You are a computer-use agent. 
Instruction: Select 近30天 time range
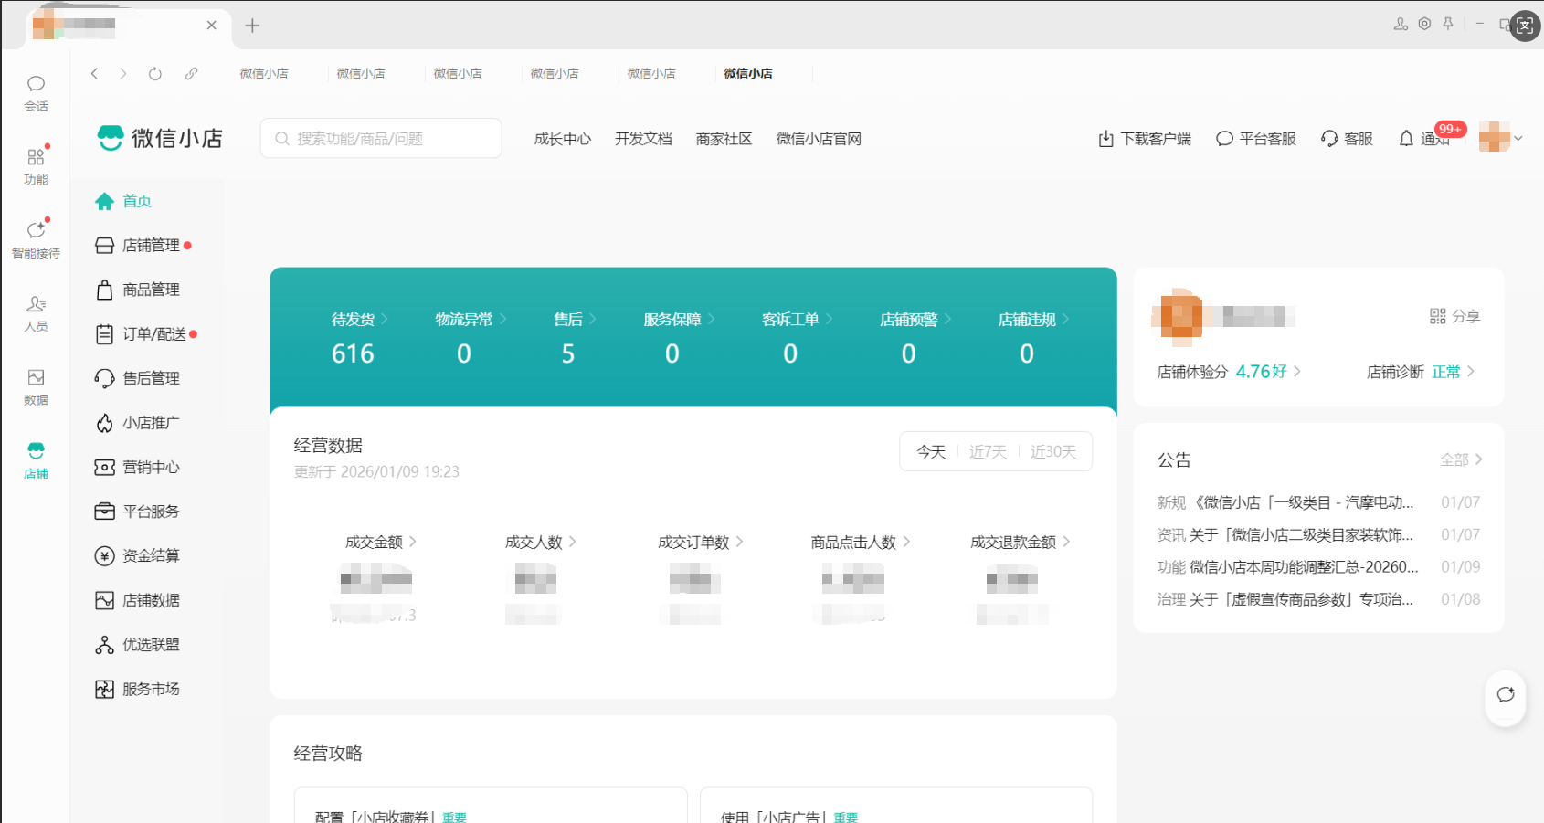coord(1053,452)
